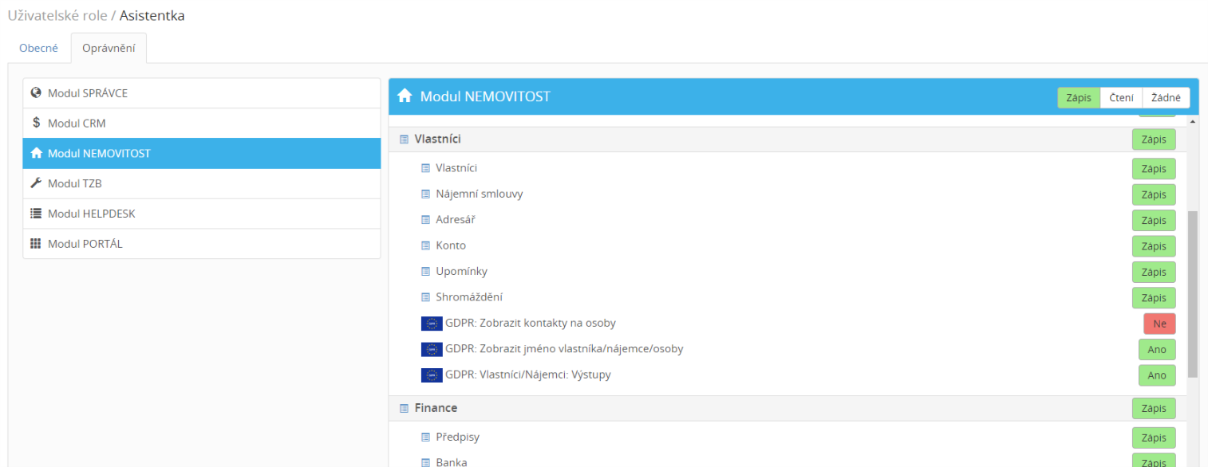Set whole module to Zápis in header

[1079, 97]
